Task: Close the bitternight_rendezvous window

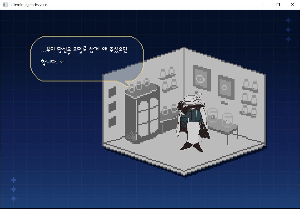Action: coord(292,5)
